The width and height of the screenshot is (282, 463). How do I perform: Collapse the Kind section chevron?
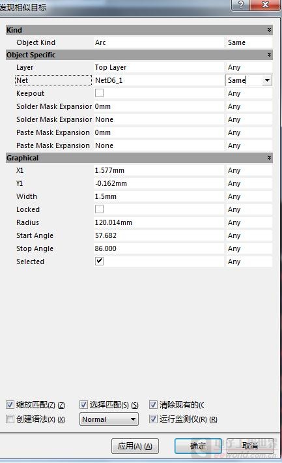(269, 30)
